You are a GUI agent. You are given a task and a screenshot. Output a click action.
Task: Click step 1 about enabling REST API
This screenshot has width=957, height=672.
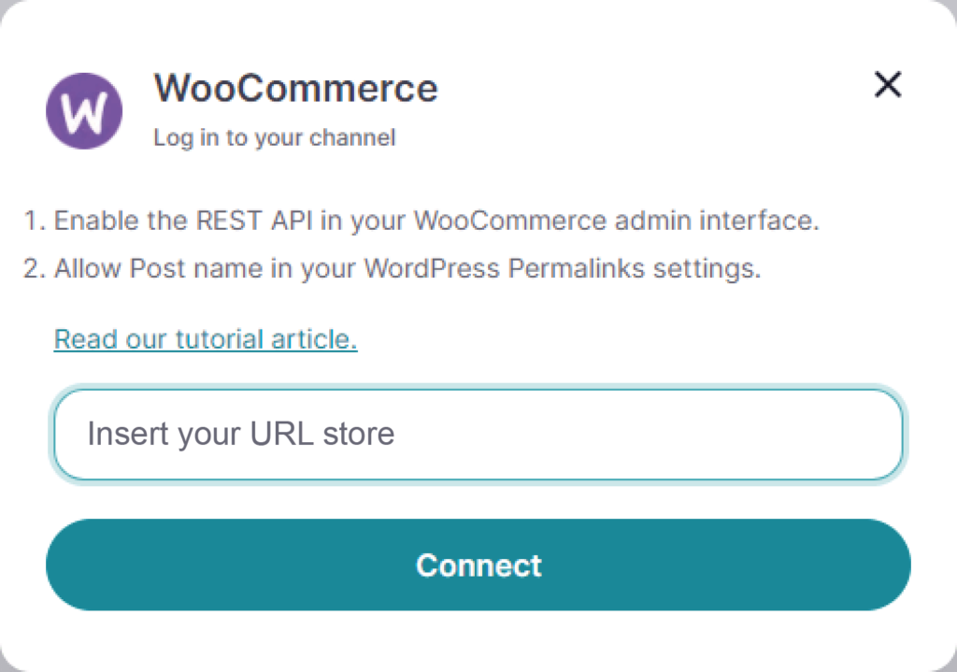[x=425, y=221]
